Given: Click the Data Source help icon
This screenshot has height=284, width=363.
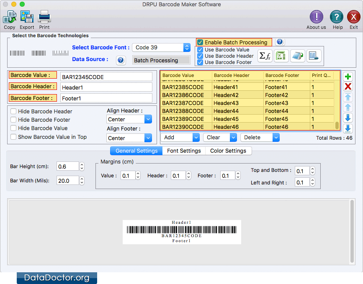Looking at the screenshot, I should click(x=121, y=60).
